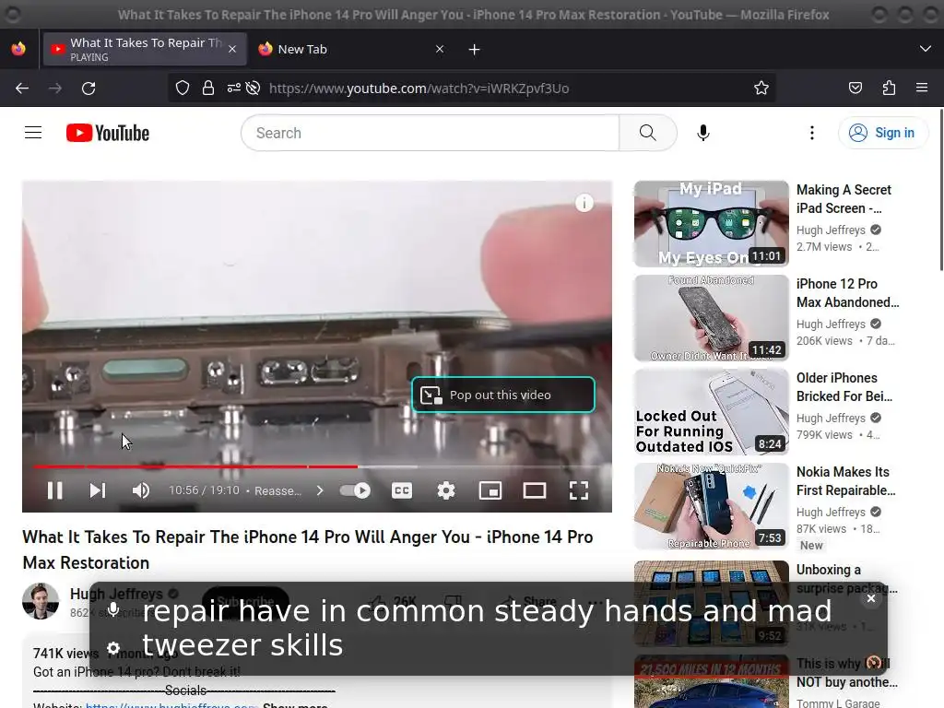Close the live caption overlay
The height and width of the screenshot is (708, 944).
871,598
